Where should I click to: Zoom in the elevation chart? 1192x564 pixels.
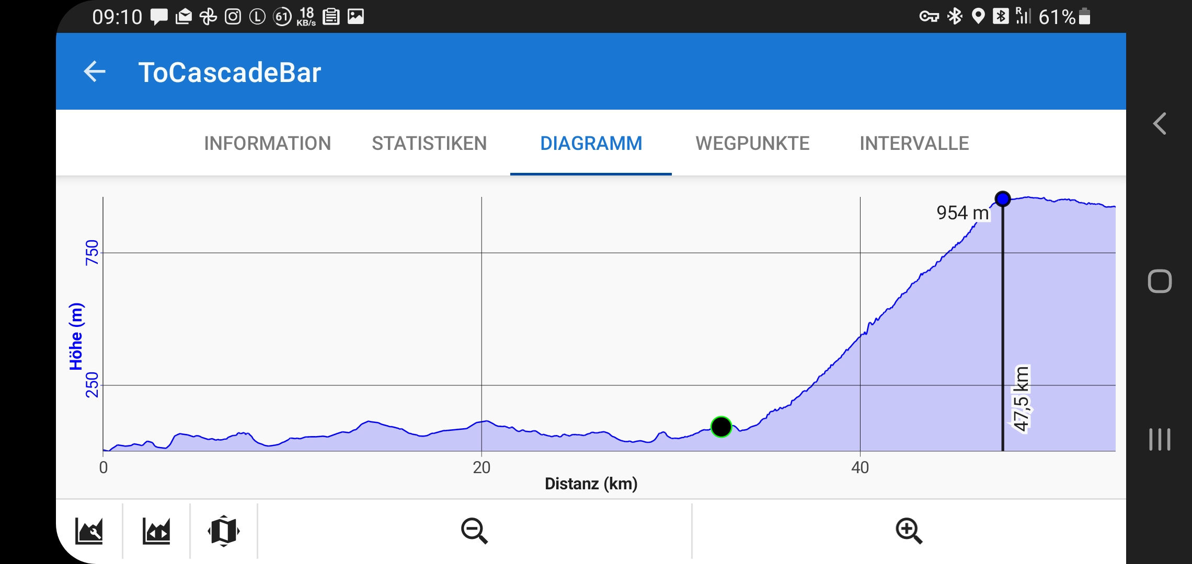point(909,531)
